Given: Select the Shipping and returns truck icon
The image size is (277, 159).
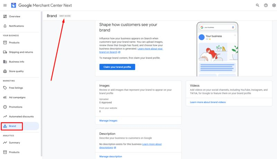Looking at the screenshot, I should [5, 52].
